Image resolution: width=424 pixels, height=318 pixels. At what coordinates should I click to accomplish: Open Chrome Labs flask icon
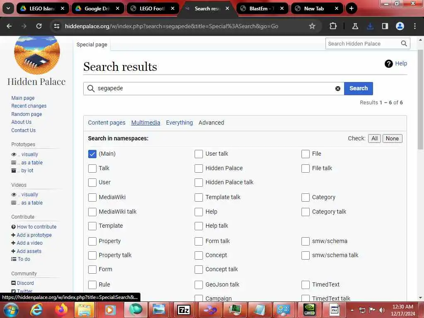click(x=355, y=26)
